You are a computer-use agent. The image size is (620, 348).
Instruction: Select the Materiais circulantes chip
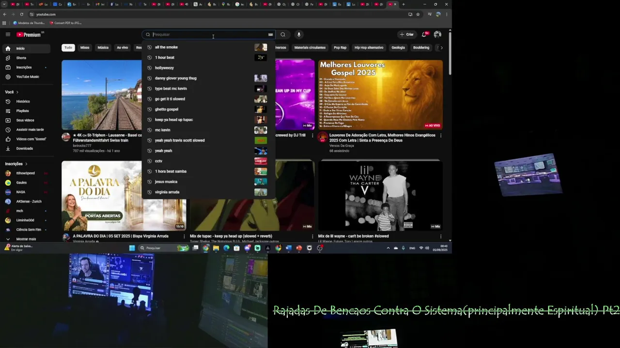tap(310, 47)
